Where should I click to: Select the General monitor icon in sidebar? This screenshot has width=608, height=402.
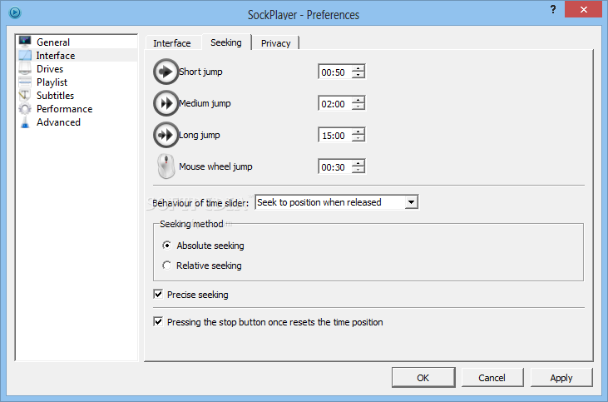pos(25,42)
